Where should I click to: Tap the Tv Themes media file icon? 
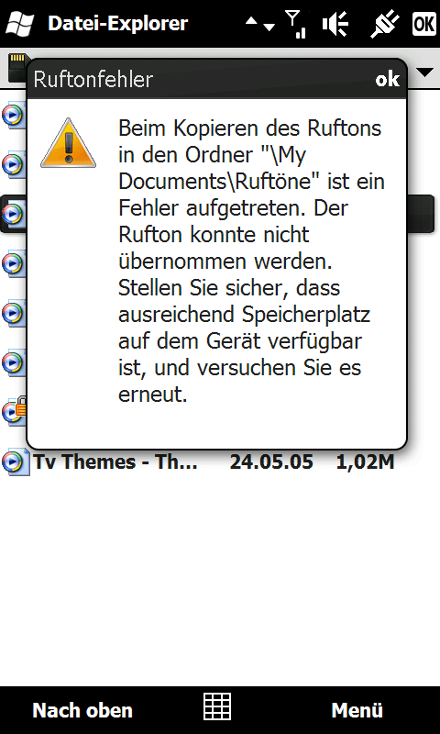(14, 462)
